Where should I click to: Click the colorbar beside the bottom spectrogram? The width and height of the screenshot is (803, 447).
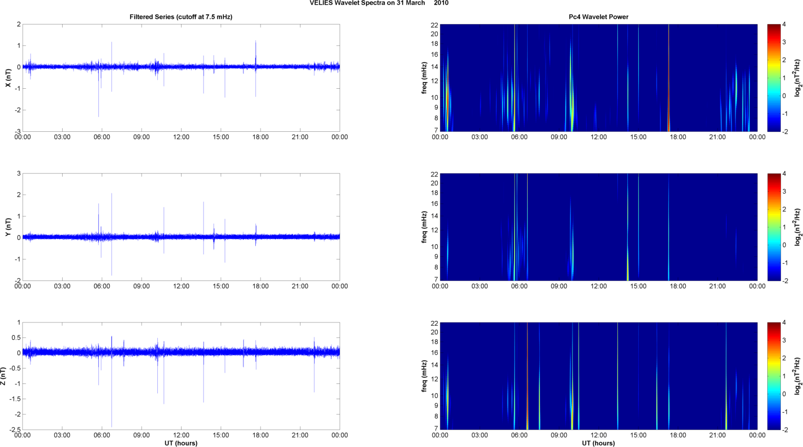point(774,376)
